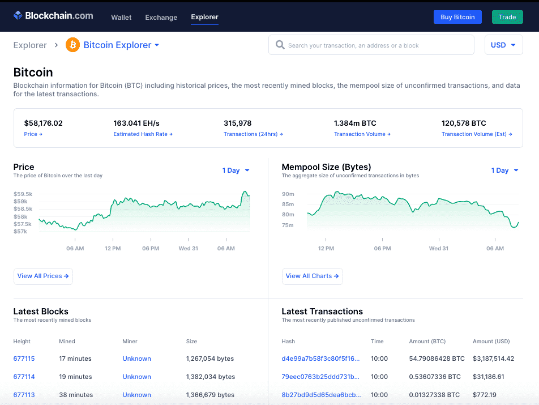The height and width of the screenshot is (405, 539).
Task: Click Unknown miner for block 677114
Action: coord(137,377)
